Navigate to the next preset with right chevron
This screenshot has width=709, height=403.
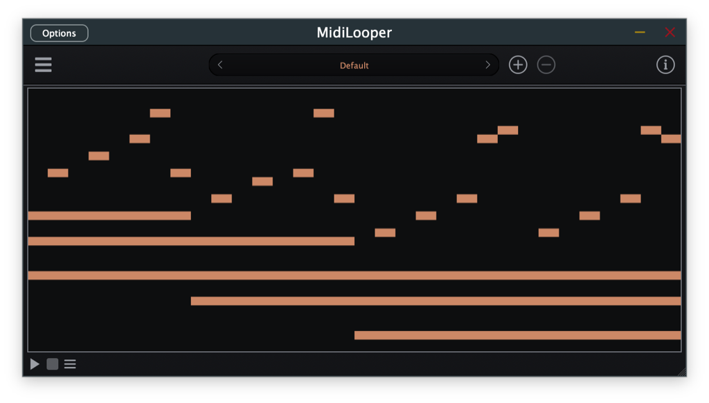click(487, 64)
